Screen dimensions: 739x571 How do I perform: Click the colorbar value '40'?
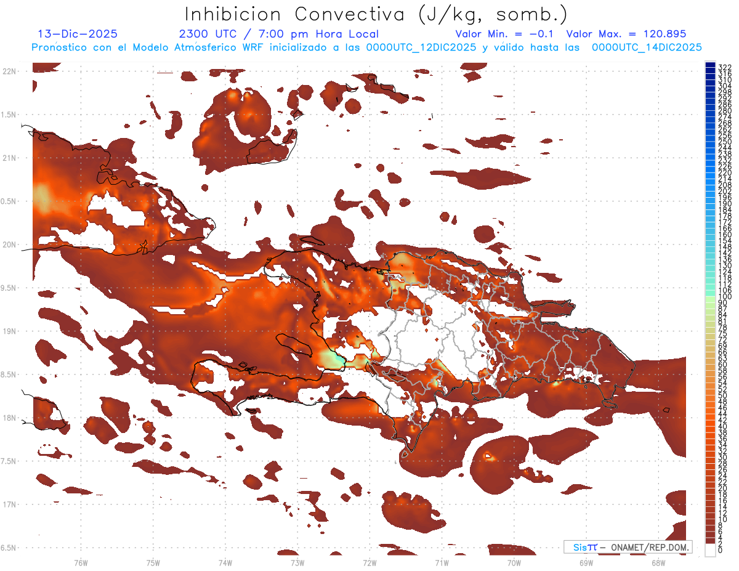pyautogui.click(x=723, y=426)
